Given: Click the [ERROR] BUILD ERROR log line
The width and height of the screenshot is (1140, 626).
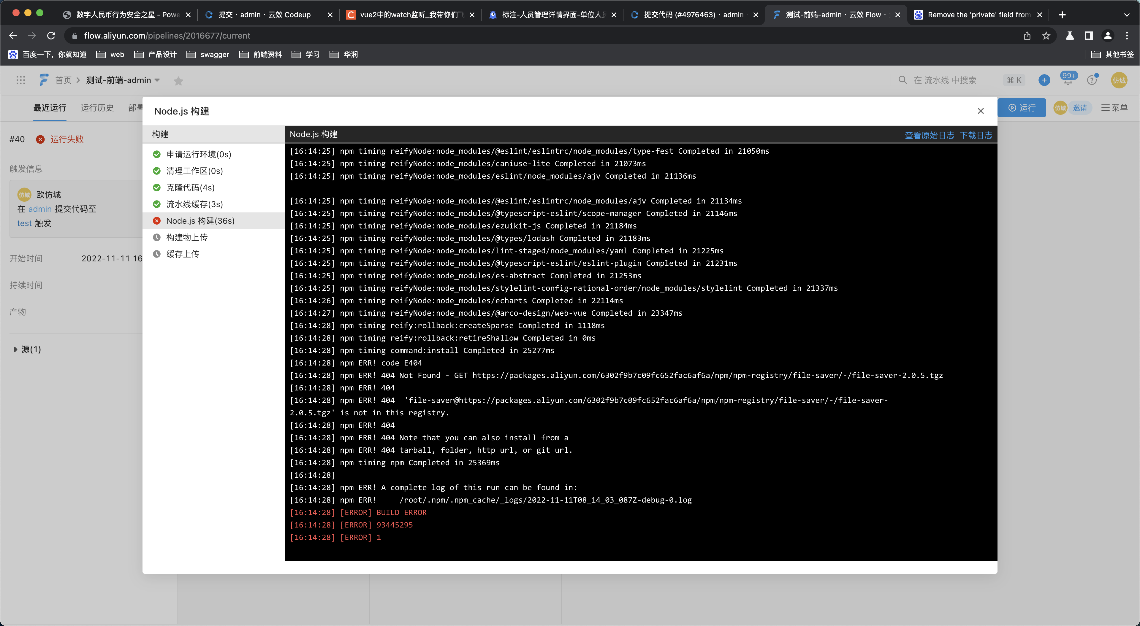Looking at the screenshot, I should click(x=358, y=512).
